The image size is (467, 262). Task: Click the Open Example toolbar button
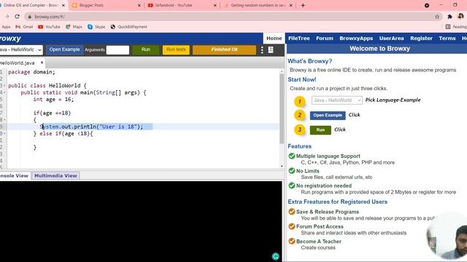65,50
